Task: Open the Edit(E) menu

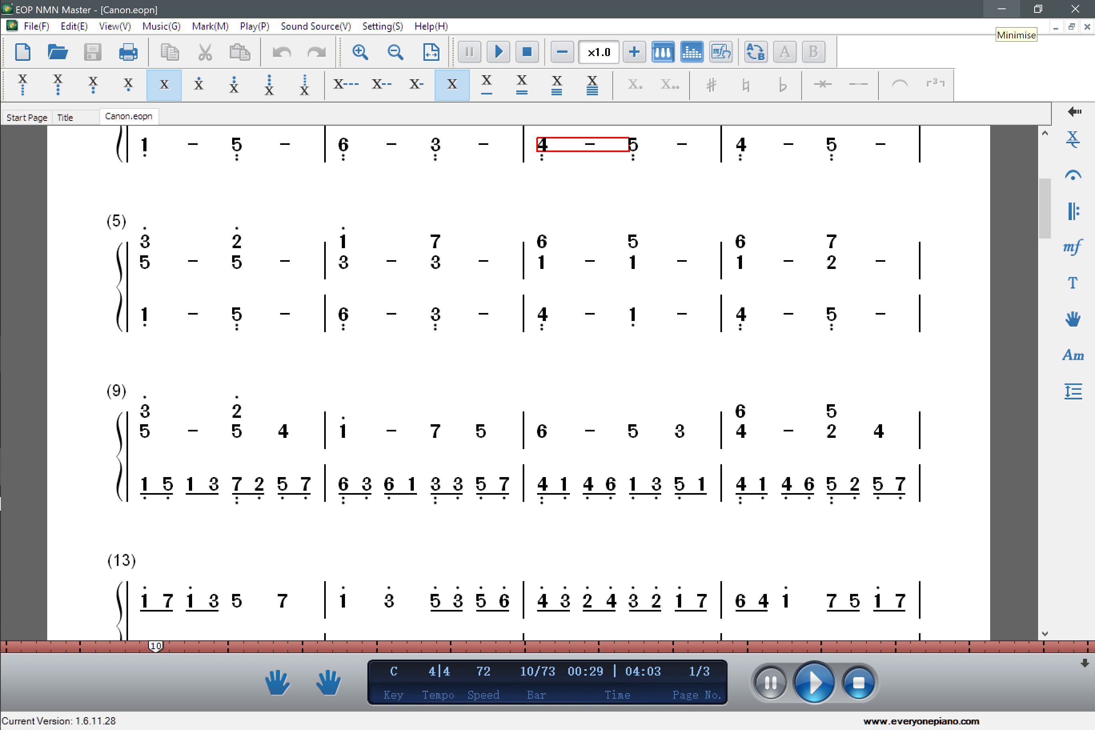Action: pos(74,26)
